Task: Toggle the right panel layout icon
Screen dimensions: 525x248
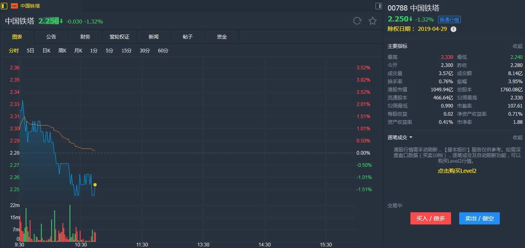Action: (x=378, y=6)
